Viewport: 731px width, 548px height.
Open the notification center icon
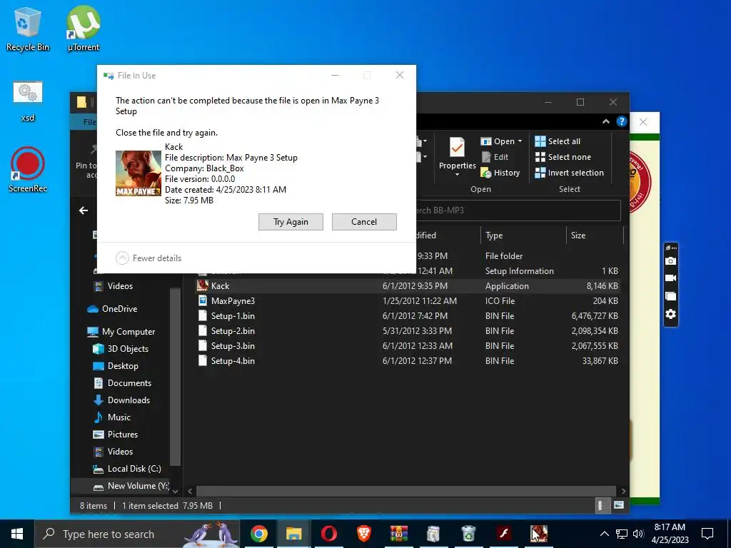707,534
